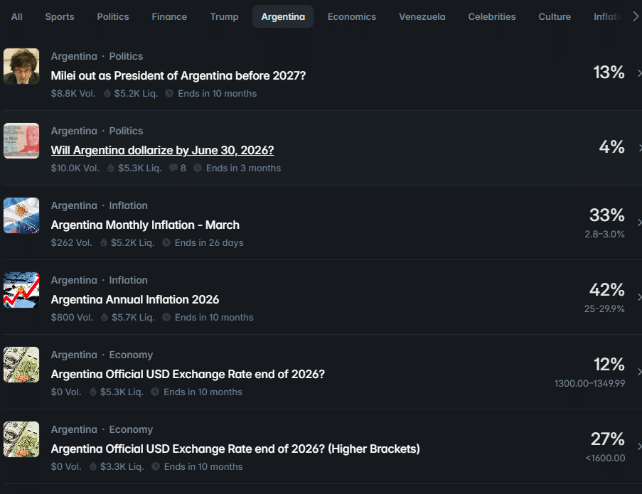The height and width of the screenshot is (494, 642).
Task: Click the dollar bills icon for Higher Brackets
Action: 21,439
